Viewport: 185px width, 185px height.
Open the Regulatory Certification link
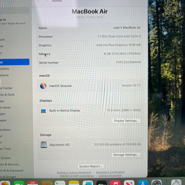(x=110, y=172)
